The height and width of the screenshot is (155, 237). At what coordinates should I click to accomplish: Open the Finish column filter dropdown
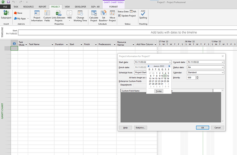[x=96, y=45]
